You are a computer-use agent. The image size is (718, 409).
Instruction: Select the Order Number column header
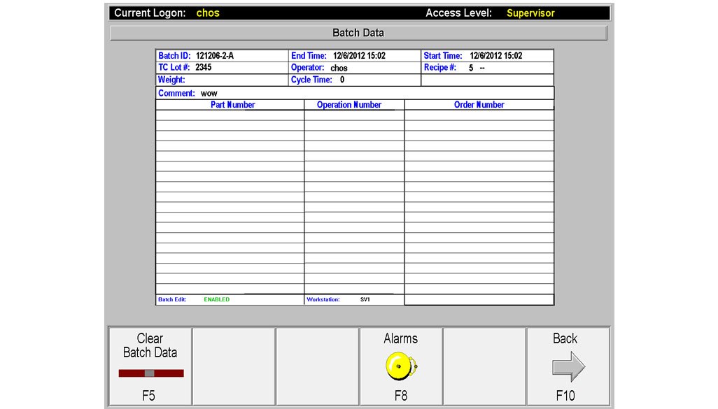click(479, 105)
